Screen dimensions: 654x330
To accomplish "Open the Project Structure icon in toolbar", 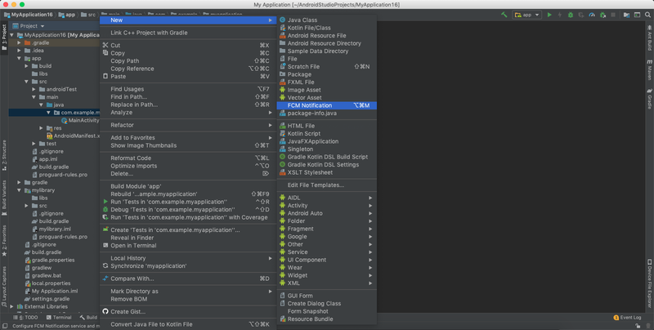I will pos(626,15).
